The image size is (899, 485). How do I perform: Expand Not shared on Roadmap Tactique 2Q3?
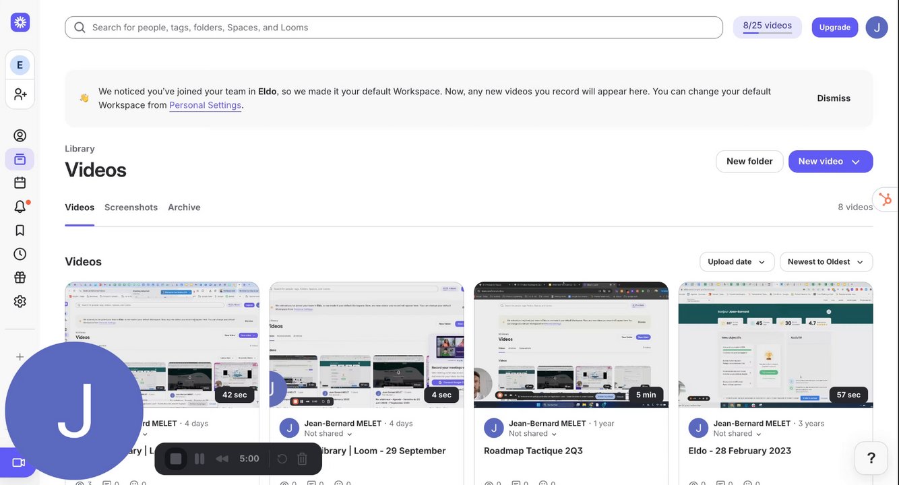click(x=533, y=434)
